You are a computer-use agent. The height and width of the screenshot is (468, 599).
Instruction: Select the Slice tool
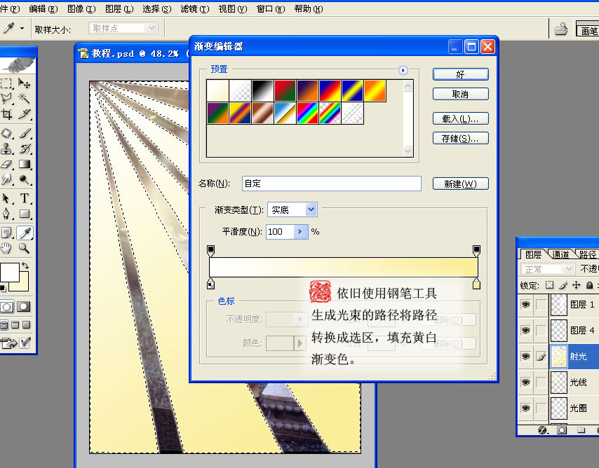24,114
